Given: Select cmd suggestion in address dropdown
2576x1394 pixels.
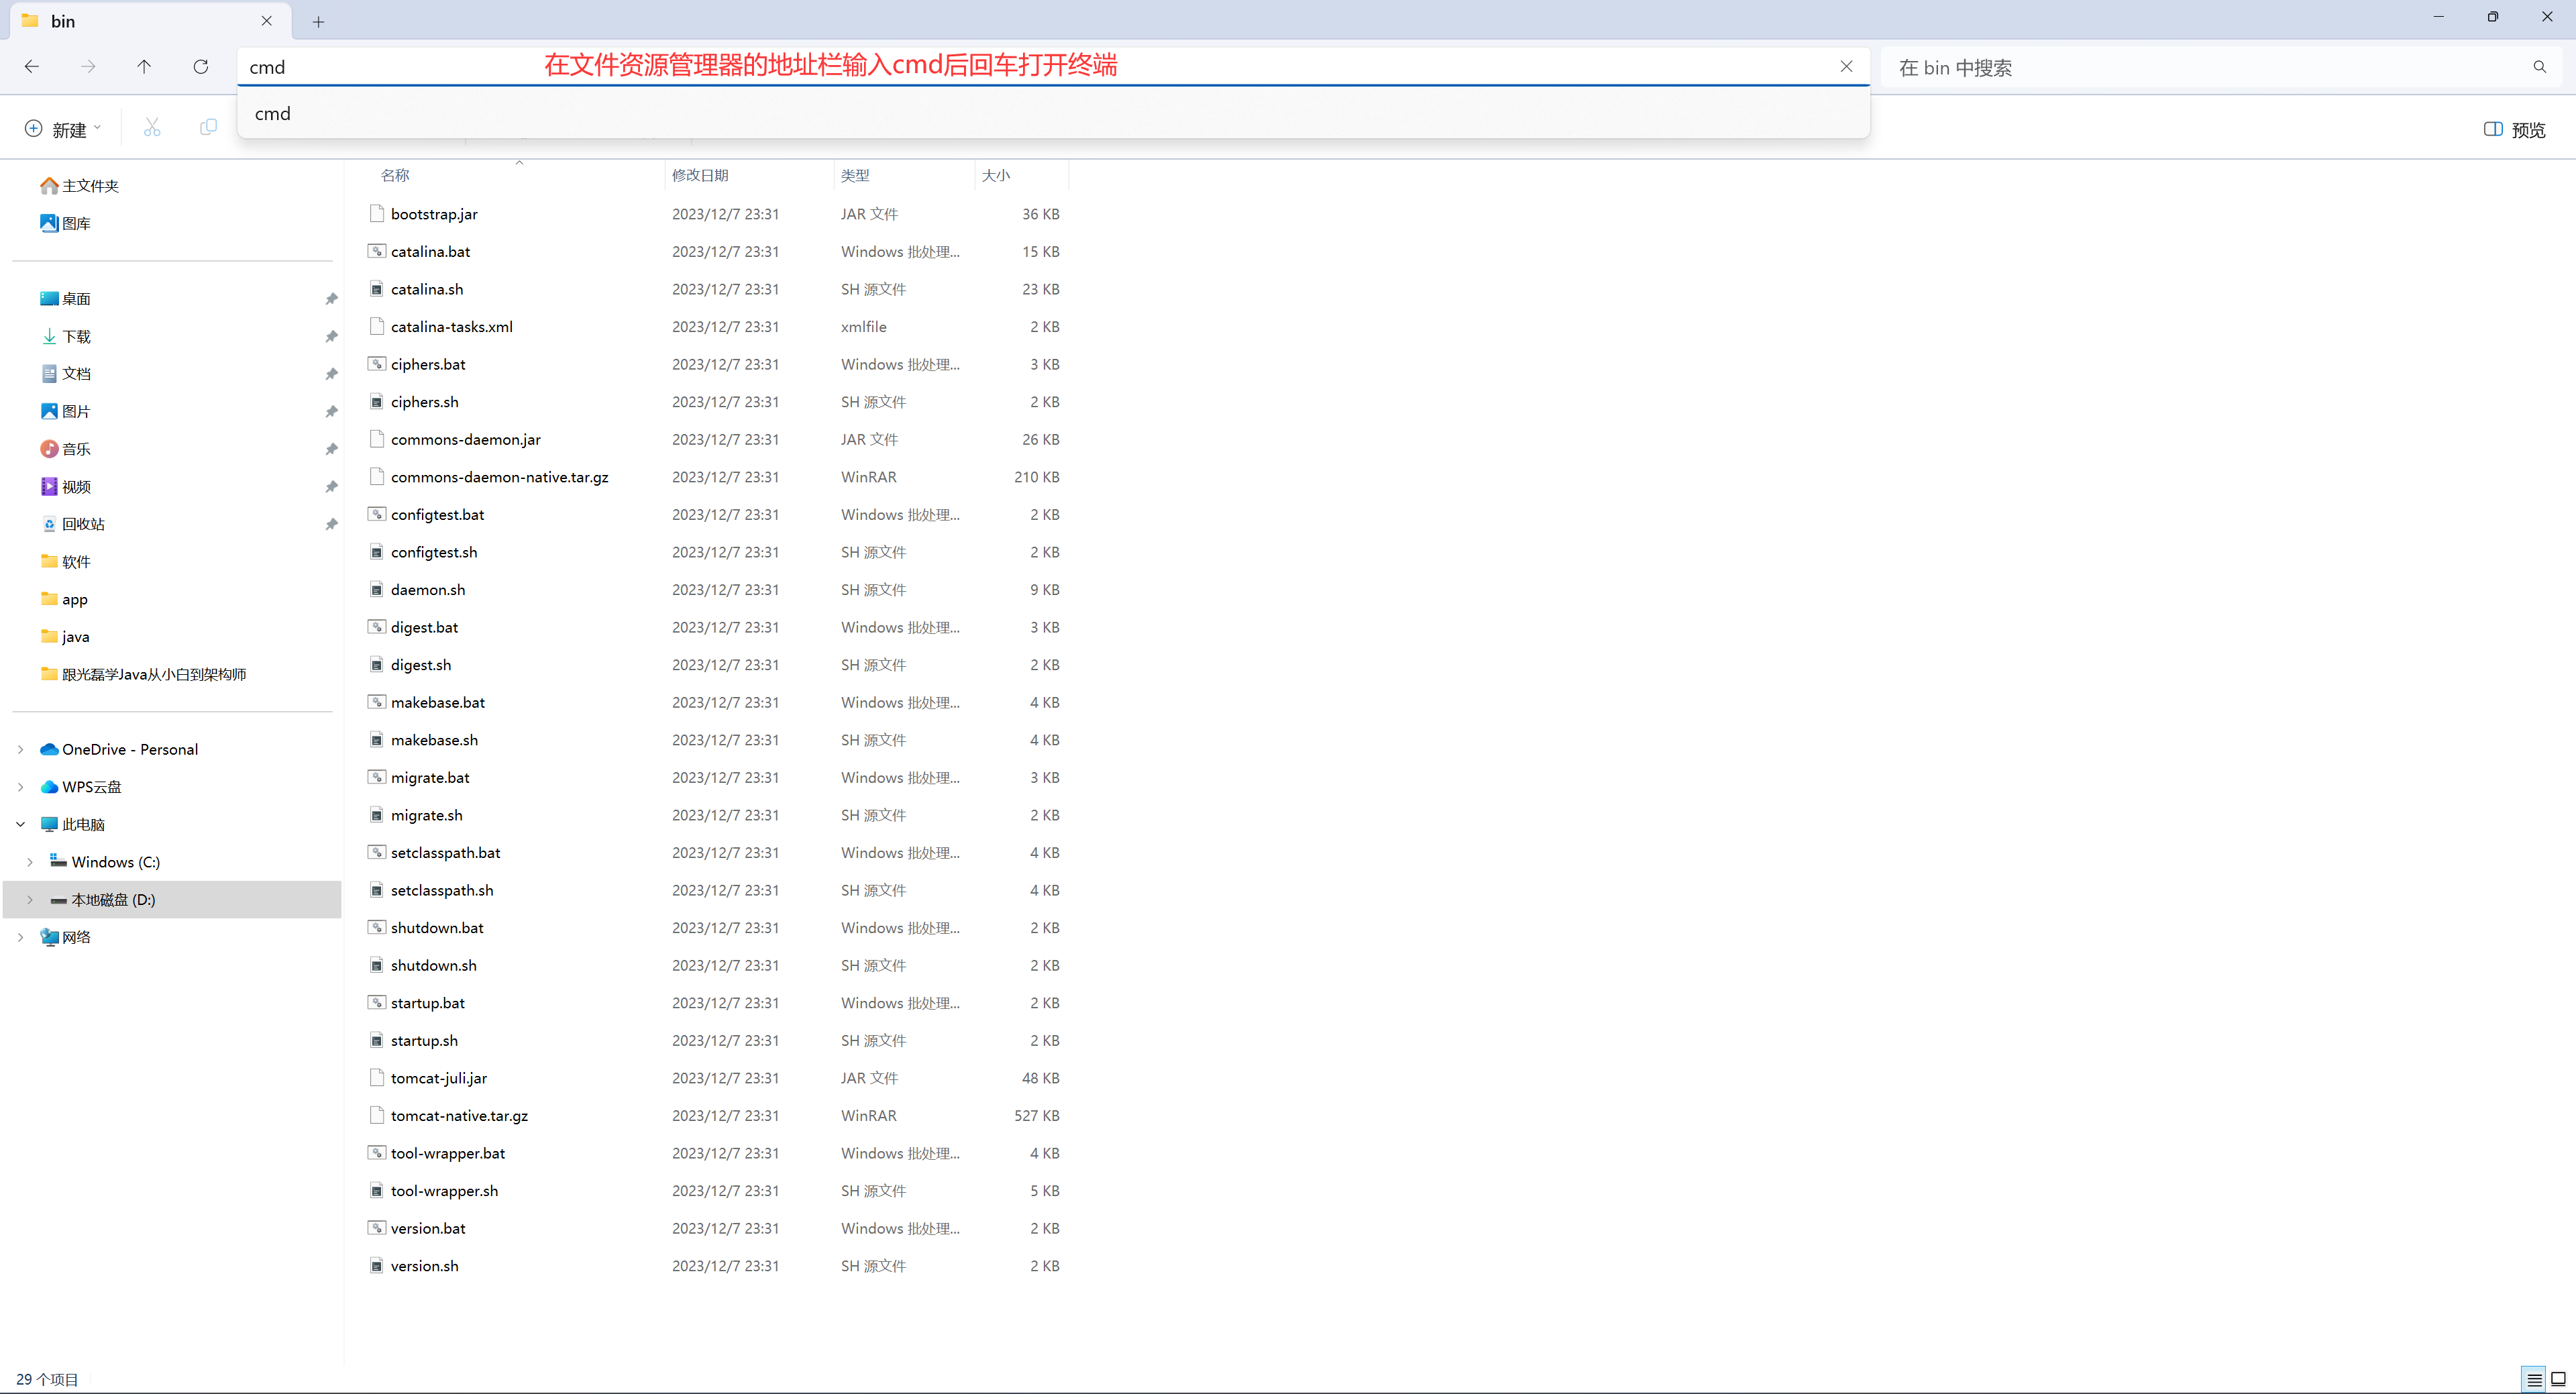Looking at the screenshot, I should tap(1053, 113).
